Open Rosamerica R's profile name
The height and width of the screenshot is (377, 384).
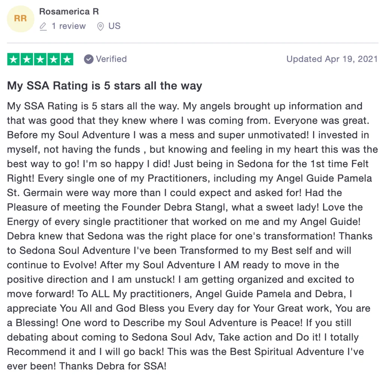pyautogui.click(x=69, y=12)
